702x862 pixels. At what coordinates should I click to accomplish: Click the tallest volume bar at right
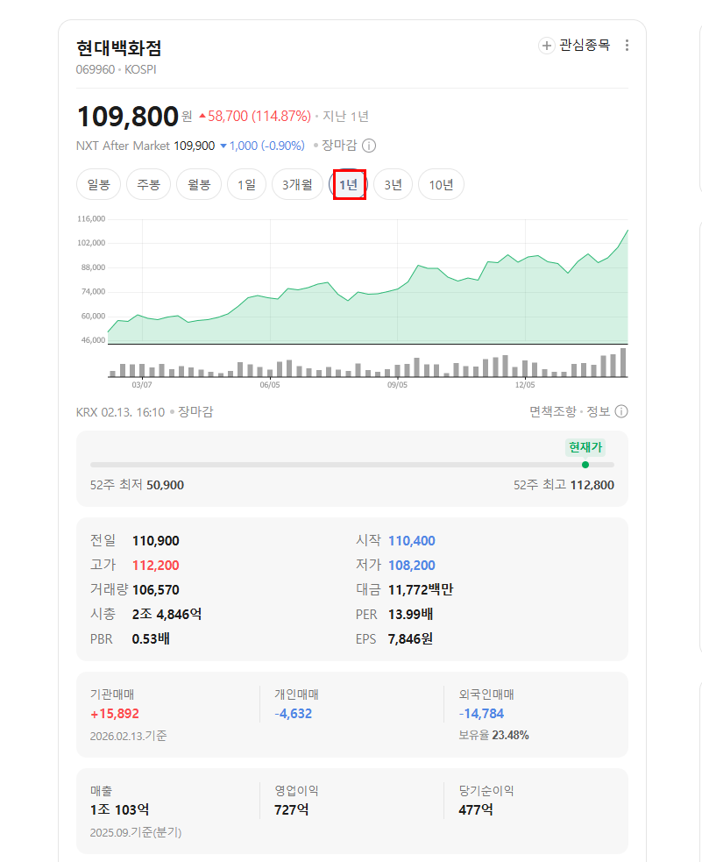pos(623,362)
